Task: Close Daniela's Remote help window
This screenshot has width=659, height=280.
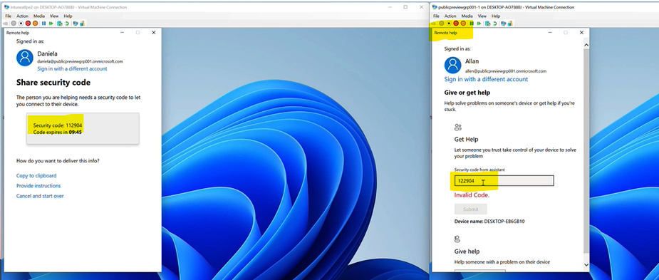Action: tap(153, 32)
